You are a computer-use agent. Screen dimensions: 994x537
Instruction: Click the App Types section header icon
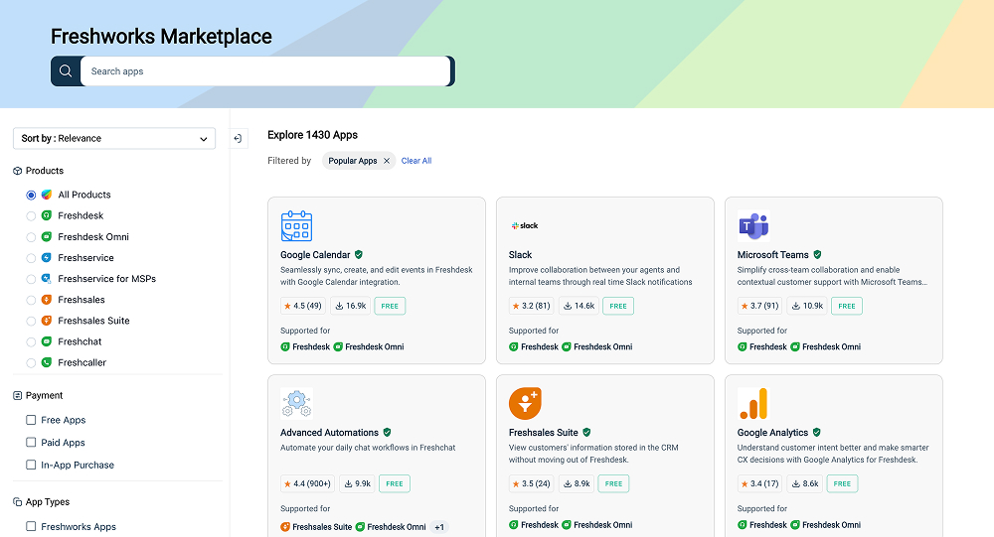click(x=18, y=502)
